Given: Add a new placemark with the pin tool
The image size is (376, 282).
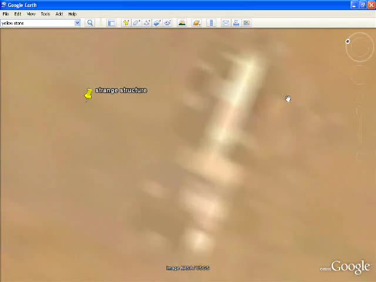Looking at the screenshot, I should tap(126, 23).
